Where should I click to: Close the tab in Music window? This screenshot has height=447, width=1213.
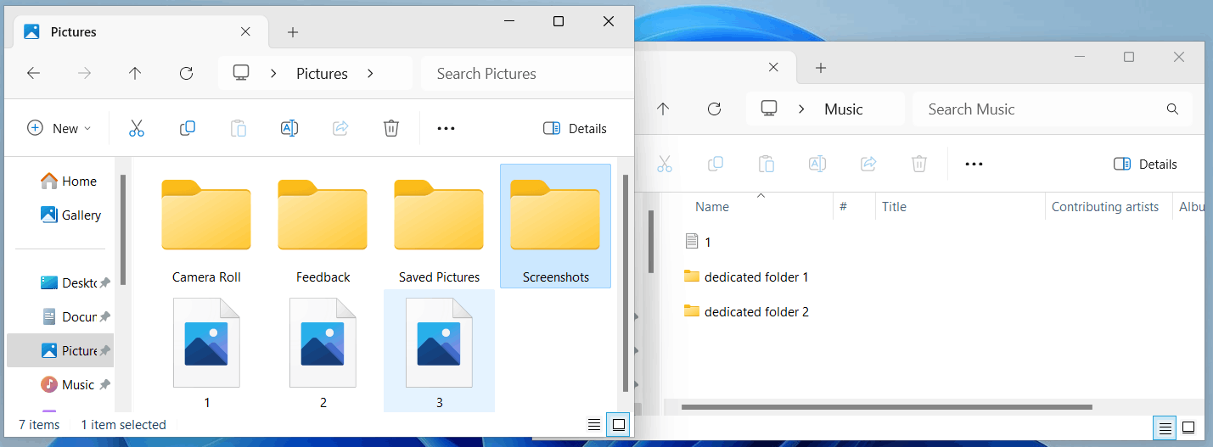[773, 67]
